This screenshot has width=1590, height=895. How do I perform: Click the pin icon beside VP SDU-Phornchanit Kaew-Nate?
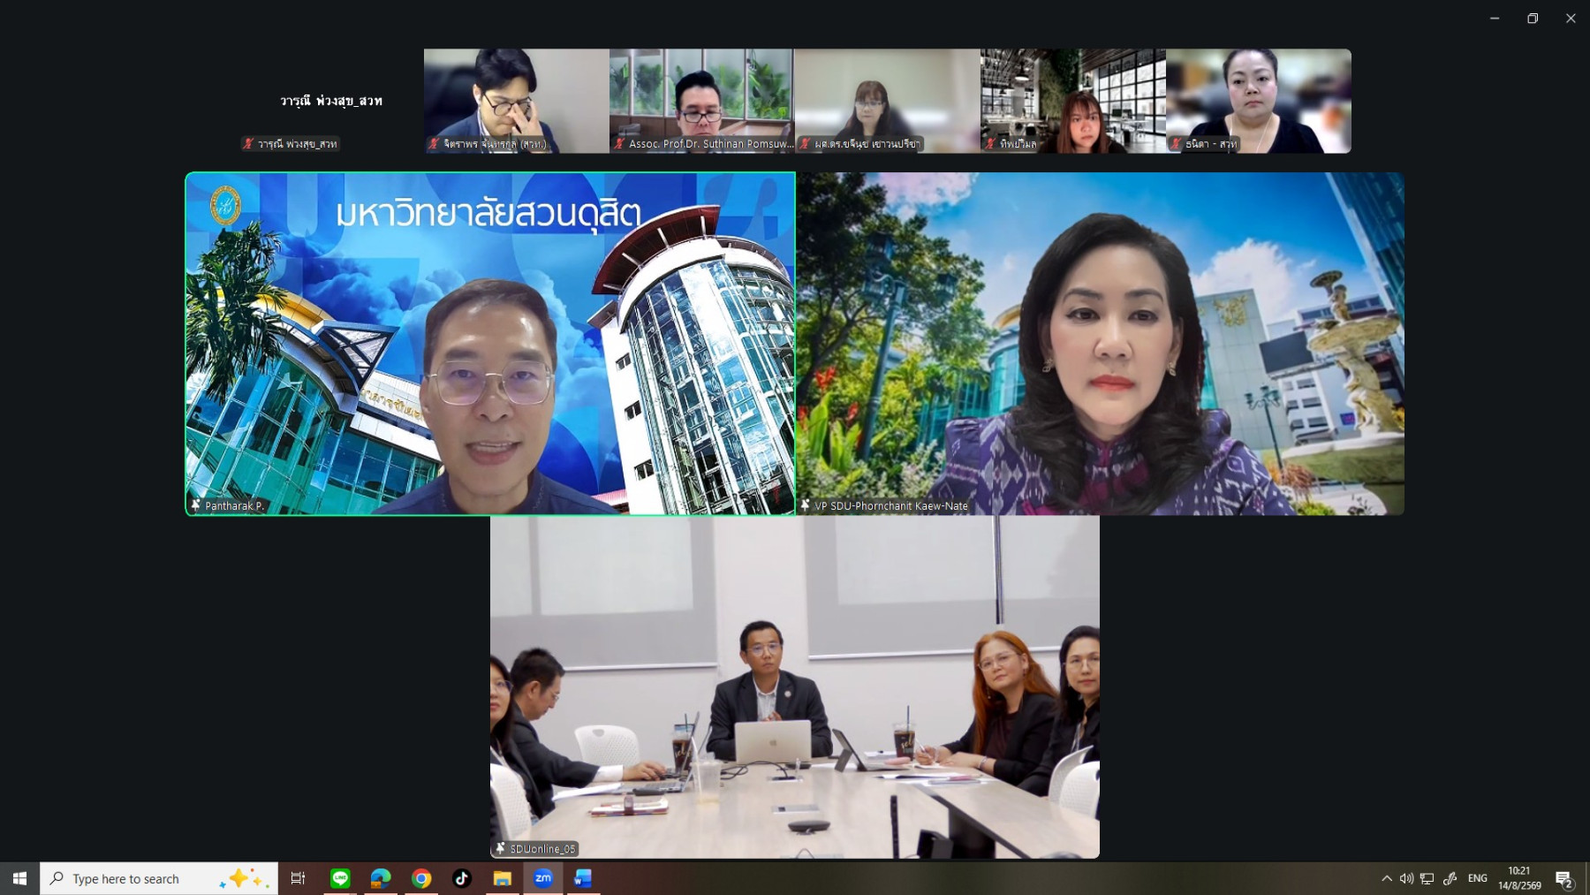(x=806, y=505)
